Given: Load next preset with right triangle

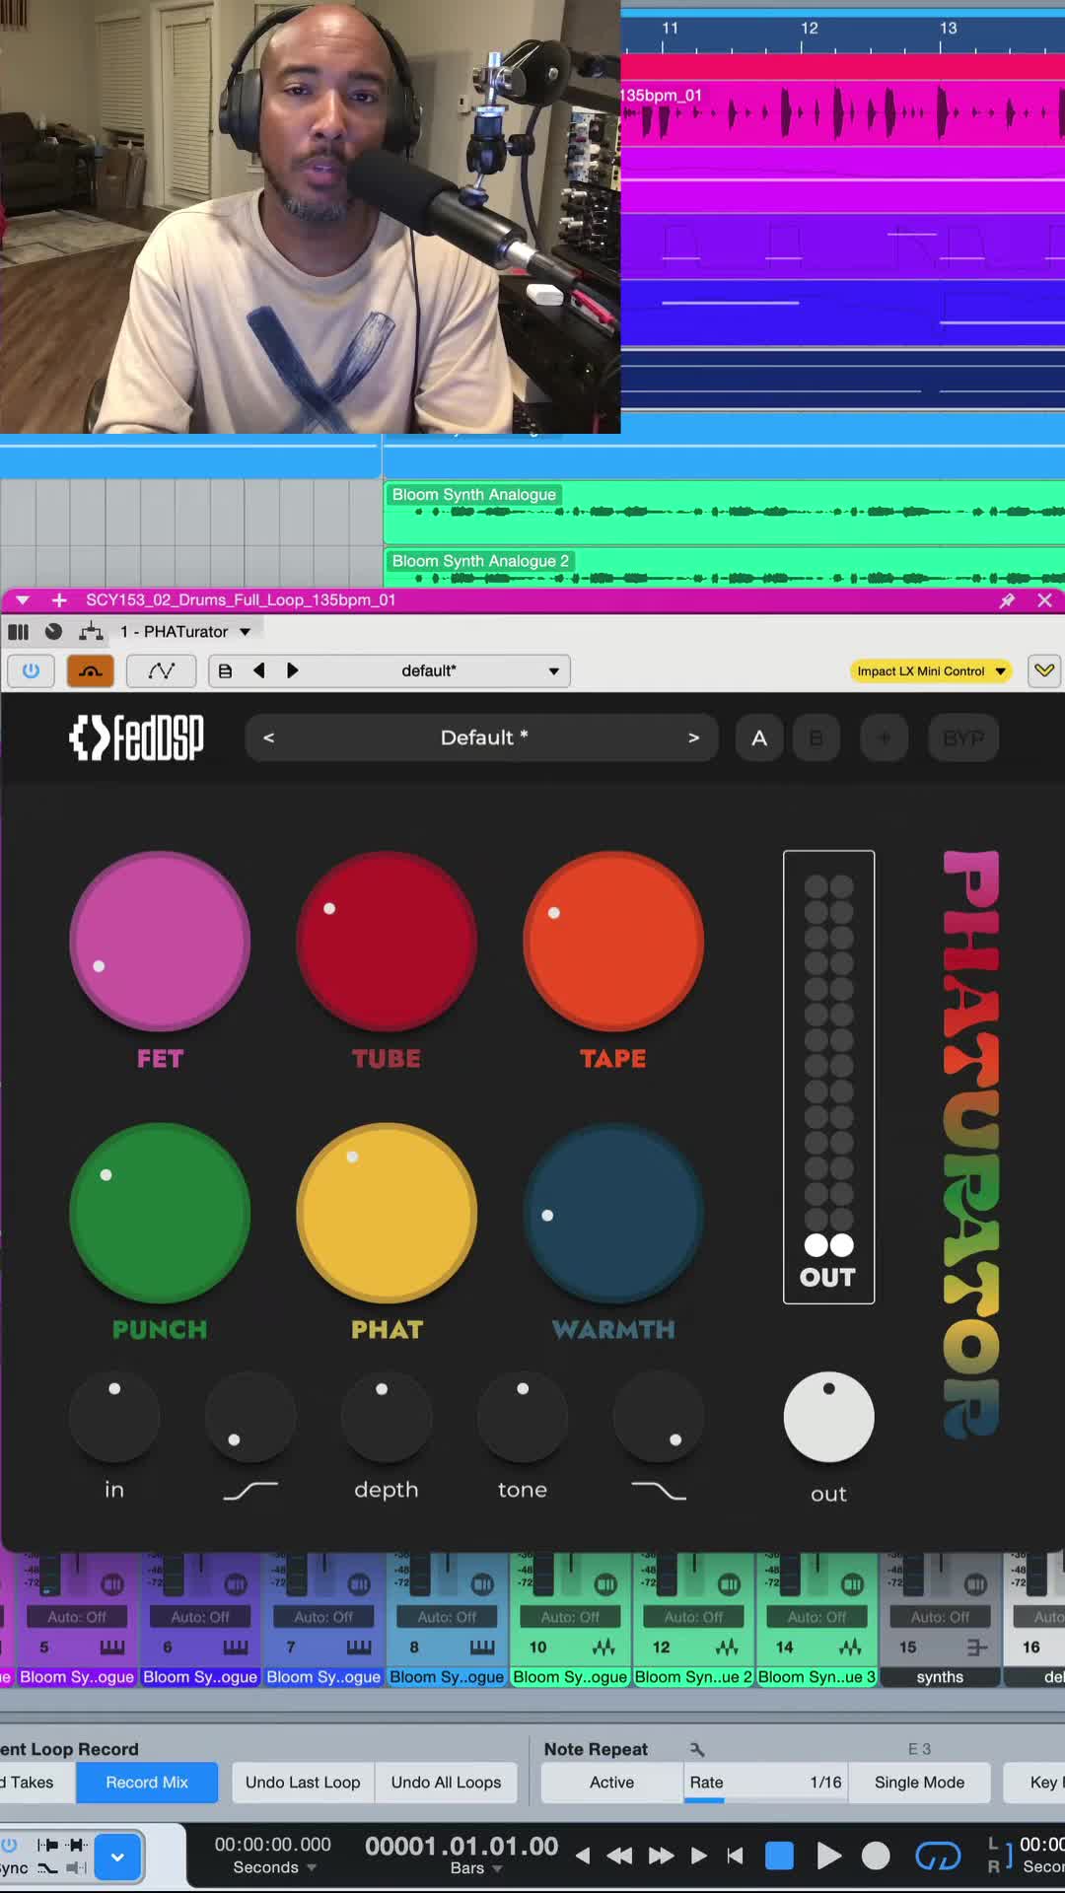Looking at the screenshot, I should (x=292, y=670).
